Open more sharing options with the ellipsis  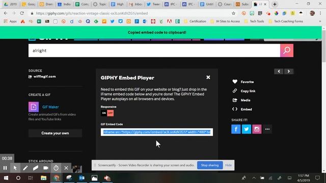tap(267, 129)
